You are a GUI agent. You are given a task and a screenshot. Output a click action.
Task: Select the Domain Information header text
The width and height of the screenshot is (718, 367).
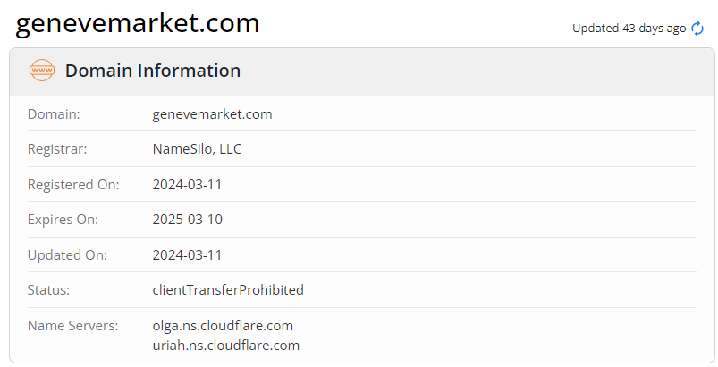(153, 71)
